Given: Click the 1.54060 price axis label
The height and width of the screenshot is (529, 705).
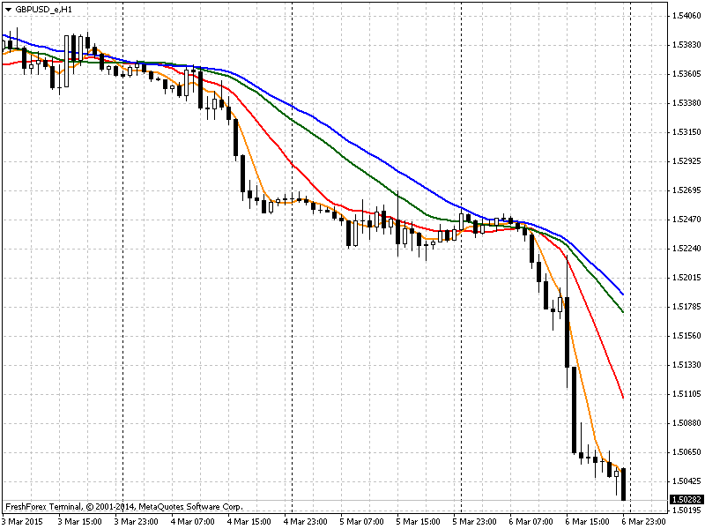Looking at the screenshot, I should (x=686, y=16).
